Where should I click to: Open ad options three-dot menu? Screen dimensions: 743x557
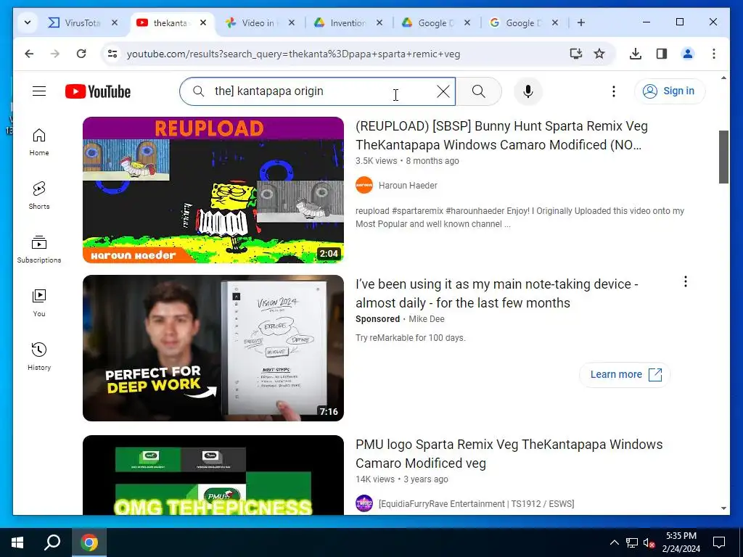(685, 282)
